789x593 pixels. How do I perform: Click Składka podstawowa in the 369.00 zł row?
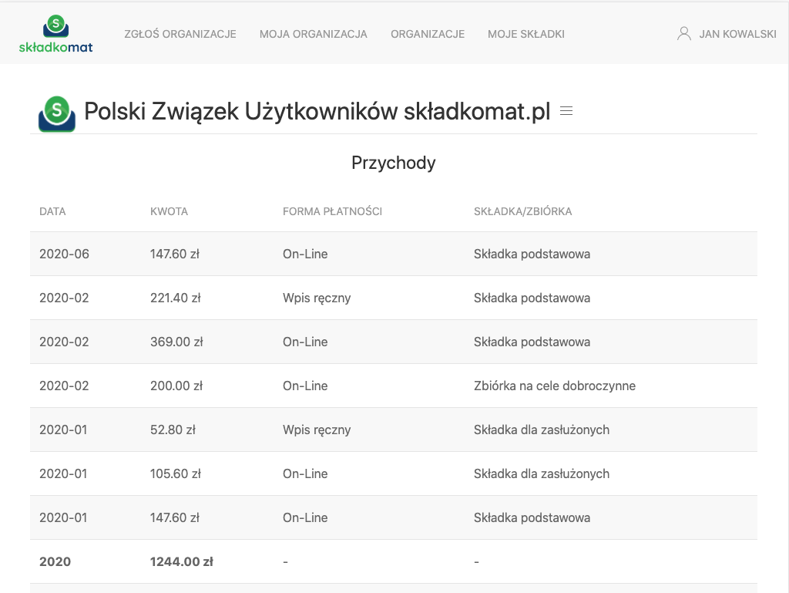(x=532, y=342)
